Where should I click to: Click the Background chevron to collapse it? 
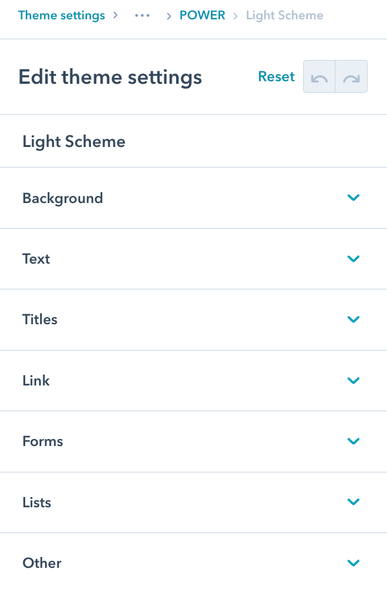click(353, 198)
